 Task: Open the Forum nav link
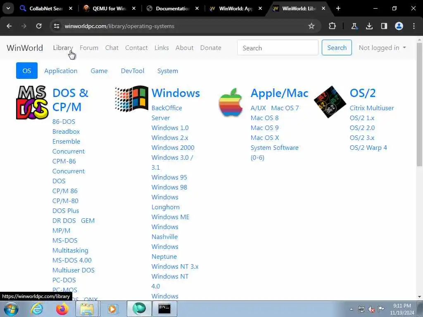pyautogui.click(x=89, y=48)
